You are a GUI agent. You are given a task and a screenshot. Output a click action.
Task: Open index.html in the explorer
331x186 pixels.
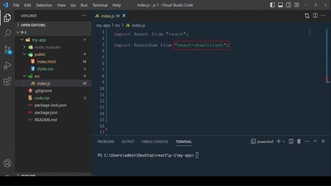(53, 61)
